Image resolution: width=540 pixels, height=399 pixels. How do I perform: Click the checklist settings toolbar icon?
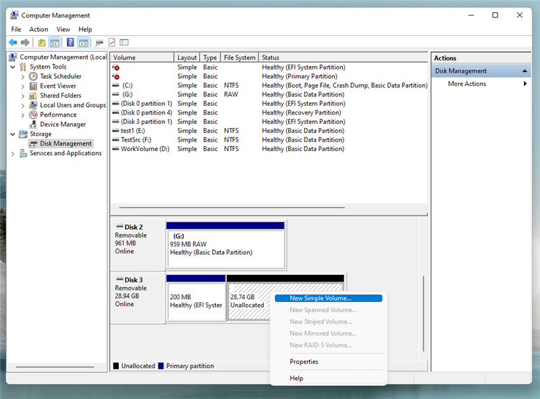point(124,42)
